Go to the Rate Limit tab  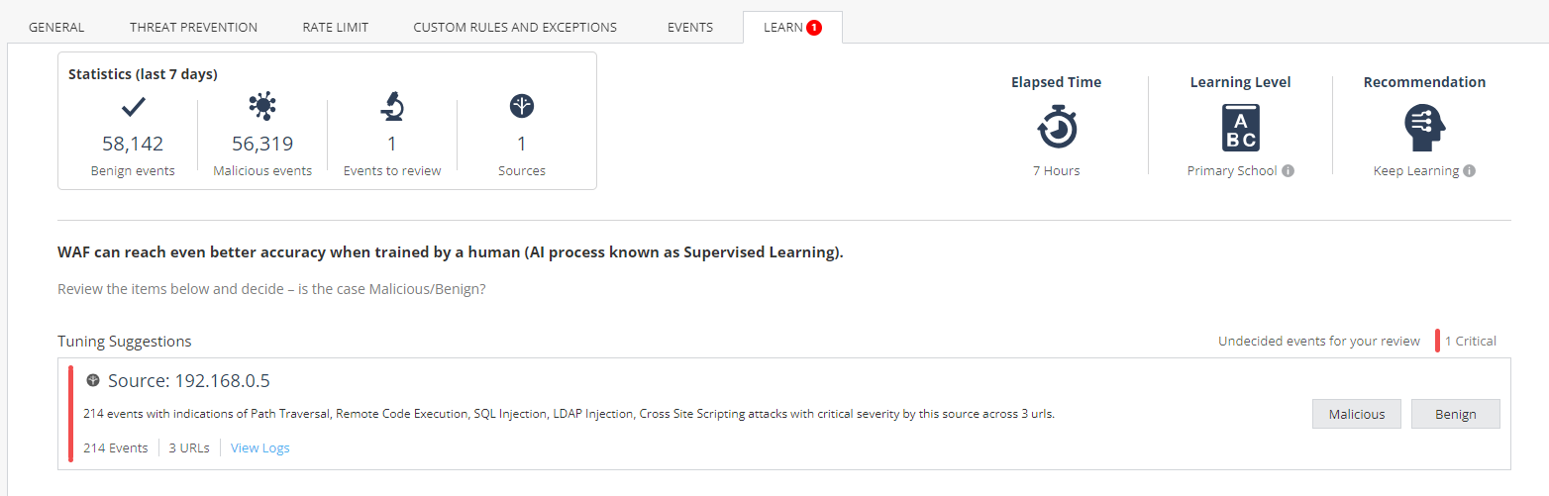336,28
